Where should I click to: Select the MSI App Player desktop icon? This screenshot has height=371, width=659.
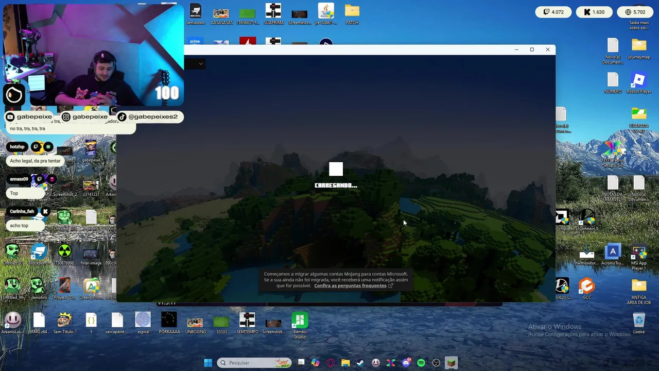coord(639,257)
